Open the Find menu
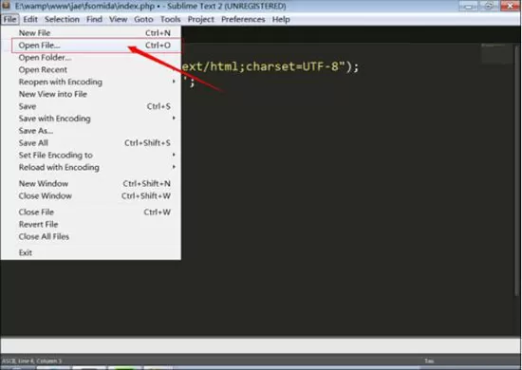The image size is (522, 370). coord(94,19)
